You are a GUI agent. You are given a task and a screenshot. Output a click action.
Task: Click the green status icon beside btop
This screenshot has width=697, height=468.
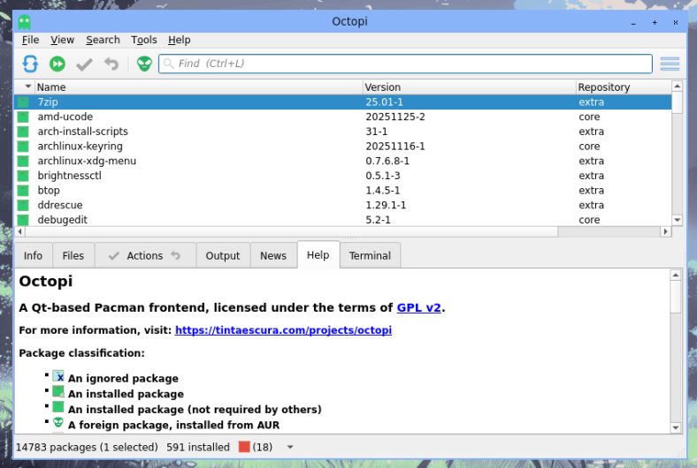(21, 191)
